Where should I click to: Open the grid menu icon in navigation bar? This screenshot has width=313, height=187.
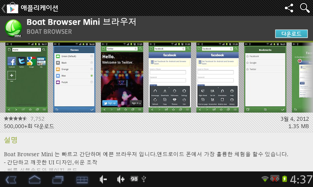pos(82,179)
